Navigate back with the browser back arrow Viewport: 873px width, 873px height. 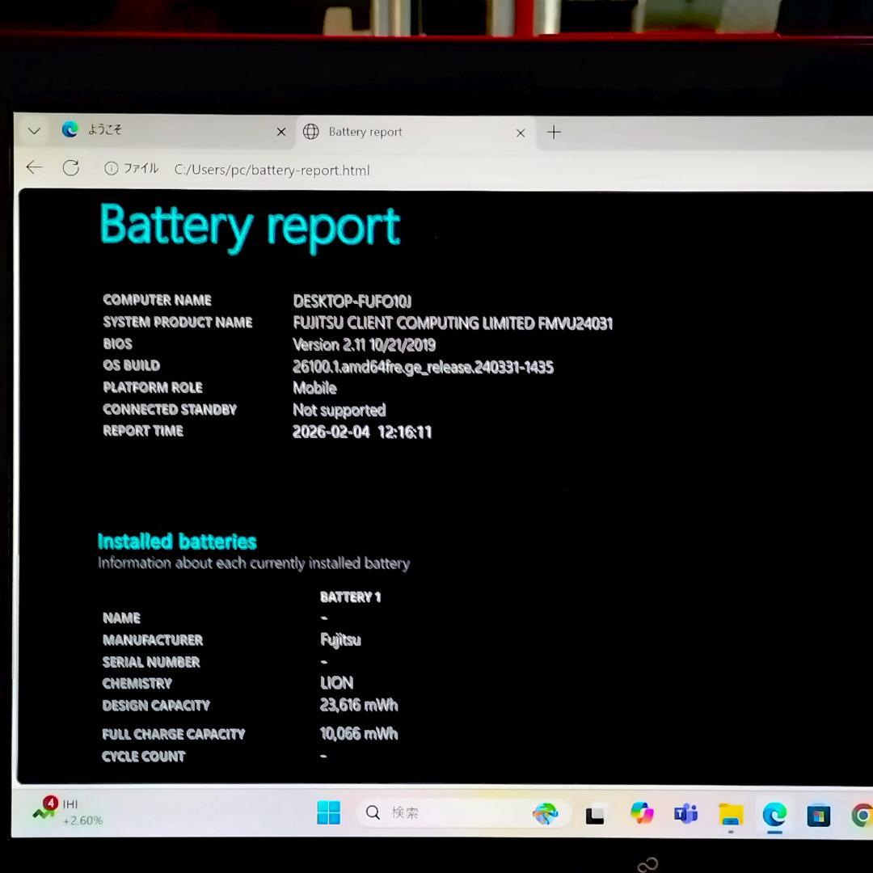point(33,167)
